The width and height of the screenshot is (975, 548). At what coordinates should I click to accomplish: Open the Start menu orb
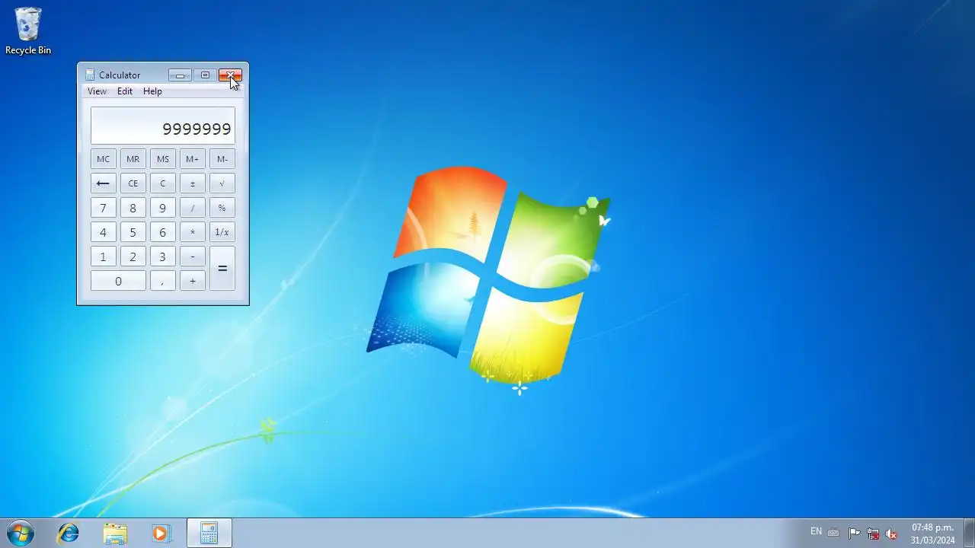coord(20,533)
